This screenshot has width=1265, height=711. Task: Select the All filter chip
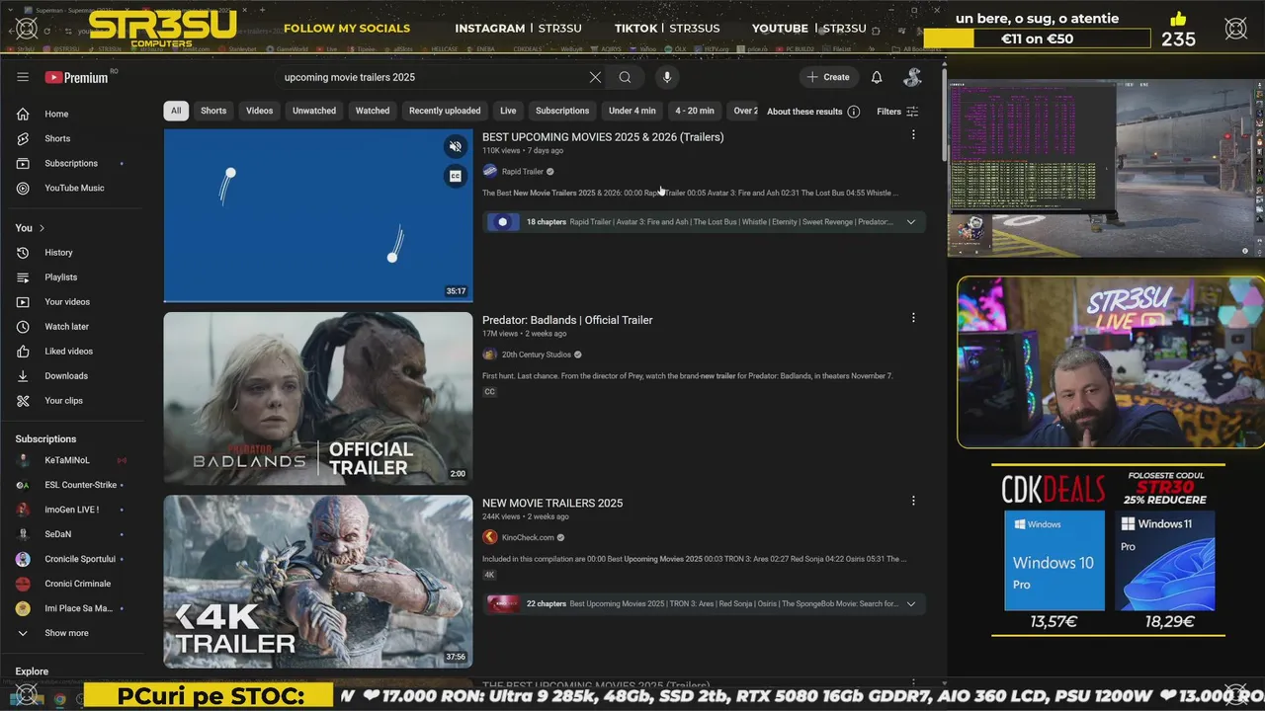tap(176, 111)
